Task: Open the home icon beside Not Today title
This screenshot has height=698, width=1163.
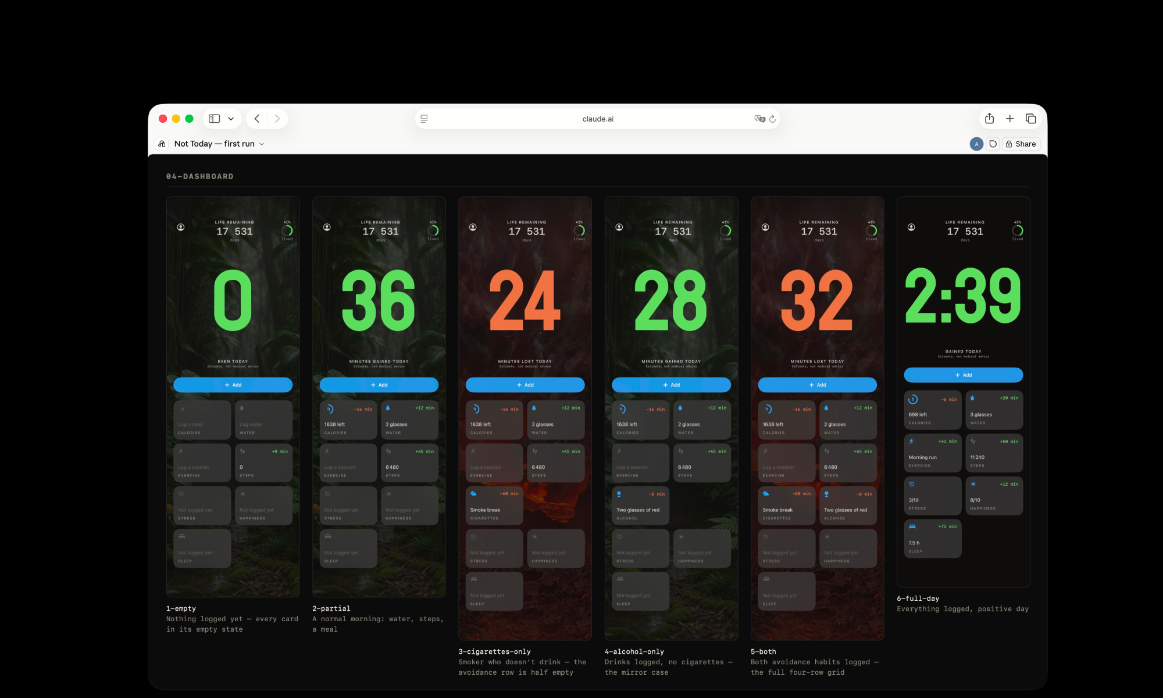Action: (162, 144)
